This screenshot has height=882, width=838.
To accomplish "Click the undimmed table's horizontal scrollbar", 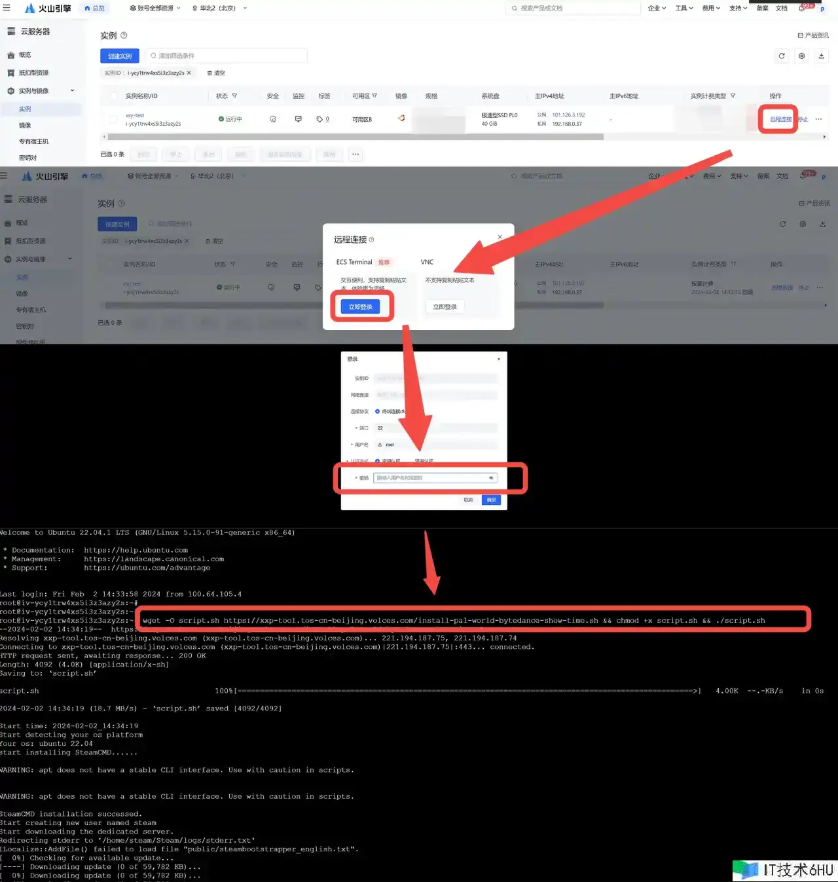I will [355, 137].
